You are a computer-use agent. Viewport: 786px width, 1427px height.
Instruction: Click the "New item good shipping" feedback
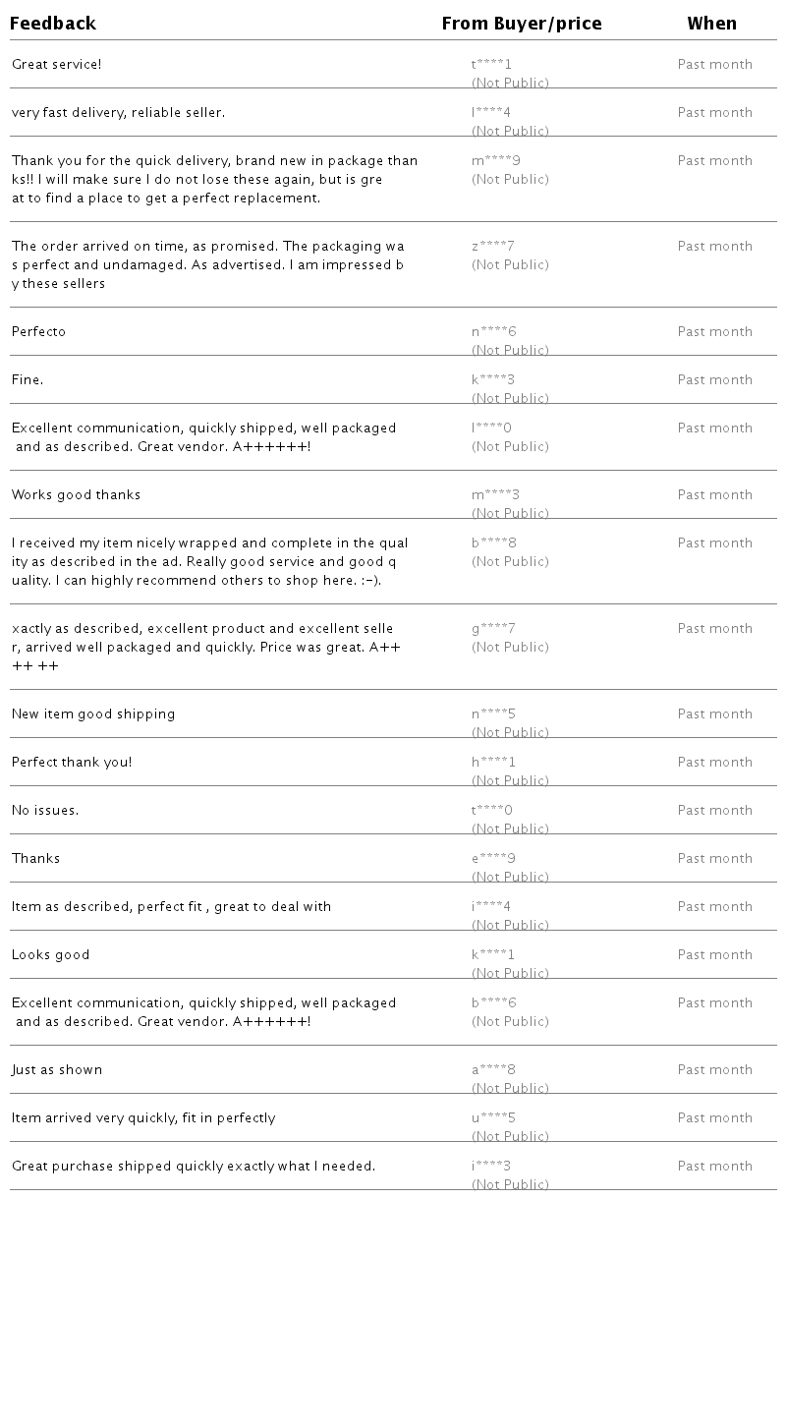93,714
